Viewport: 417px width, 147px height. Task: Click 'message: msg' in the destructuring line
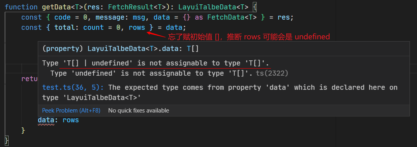tap(120, 18)
